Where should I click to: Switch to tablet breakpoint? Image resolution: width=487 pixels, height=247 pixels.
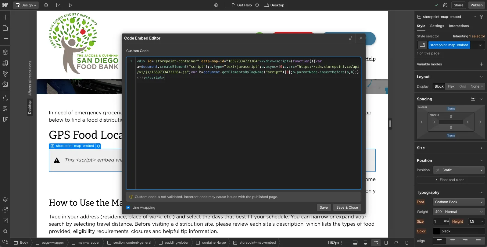pos(386,243)
